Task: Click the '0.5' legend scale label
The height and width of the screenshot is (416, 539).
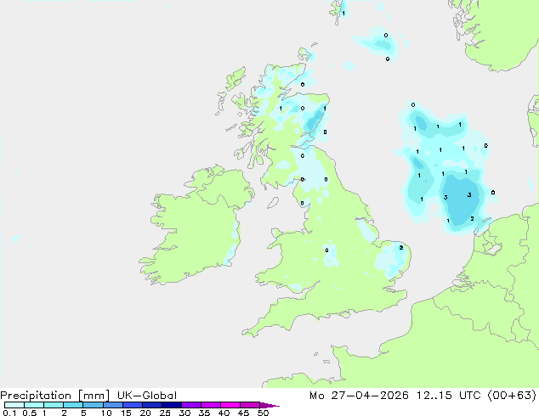Action: tap(30, 413)
